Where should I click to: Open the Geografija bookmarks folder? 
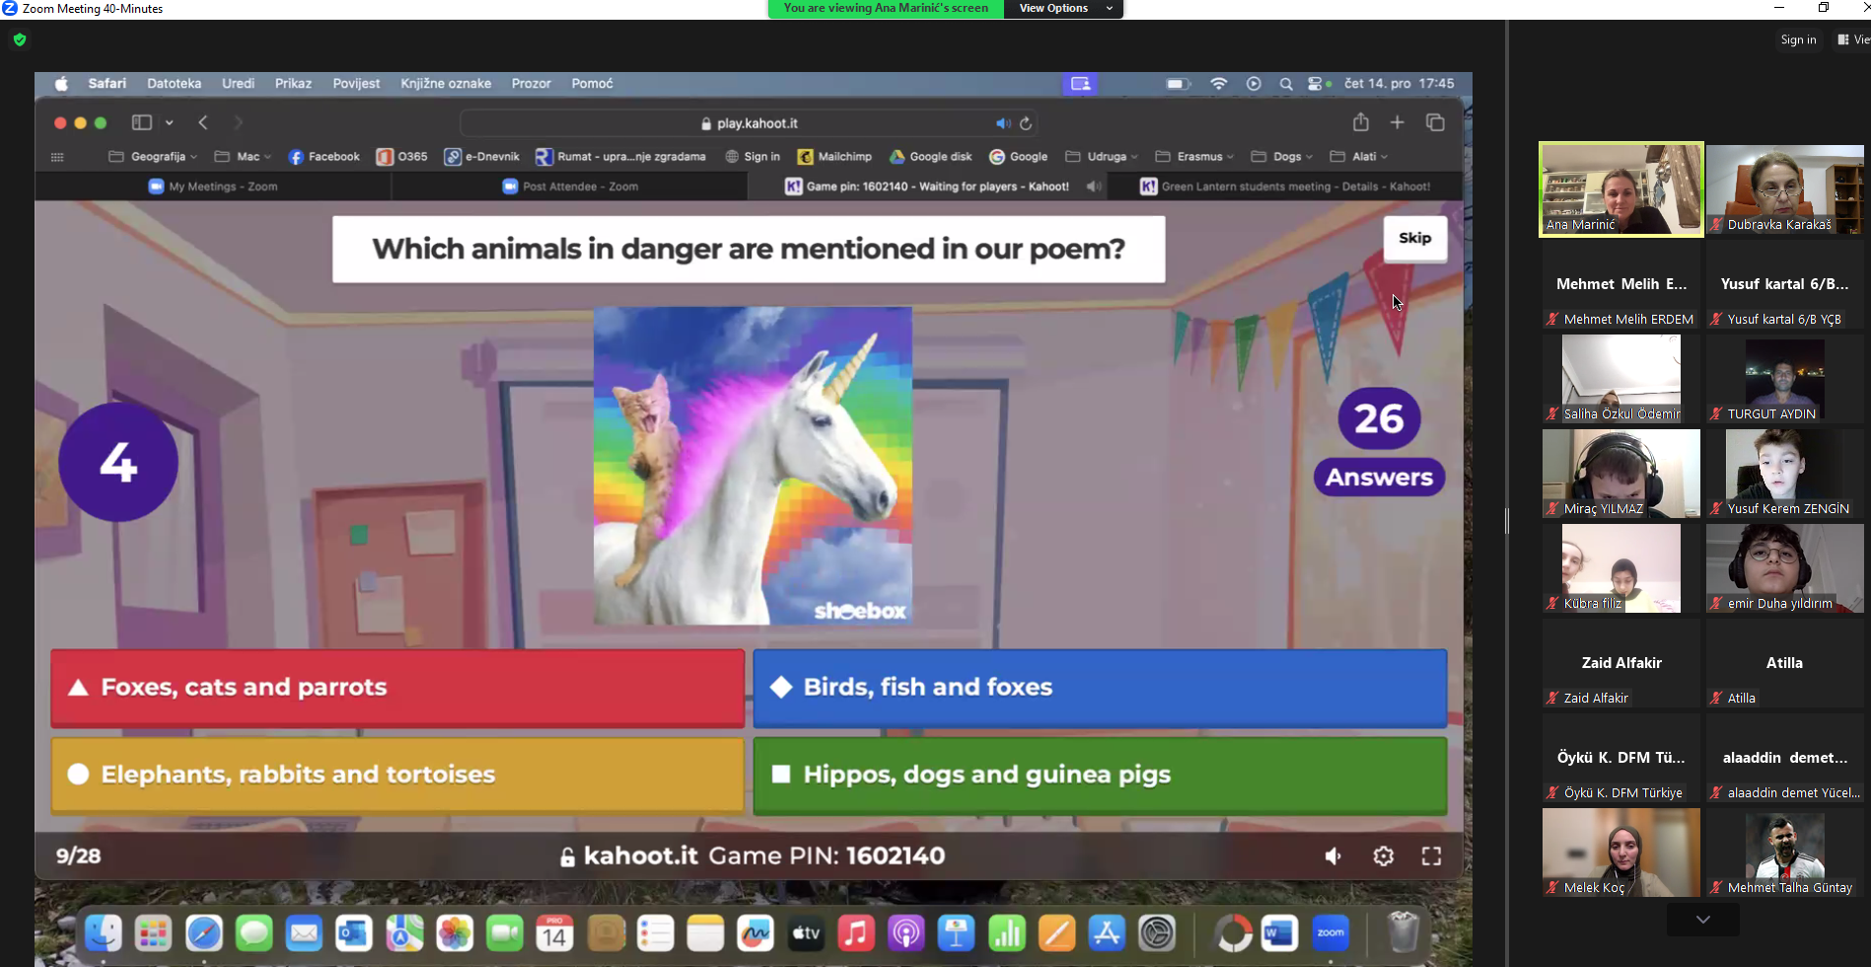(152, 157)
